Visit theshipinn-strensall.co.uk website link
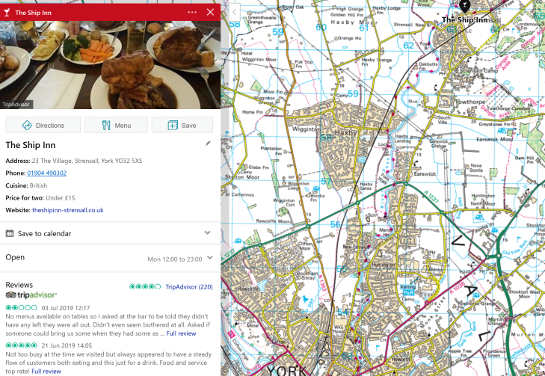Viewport: 545px width, 376px height. [x=68, y=210]
